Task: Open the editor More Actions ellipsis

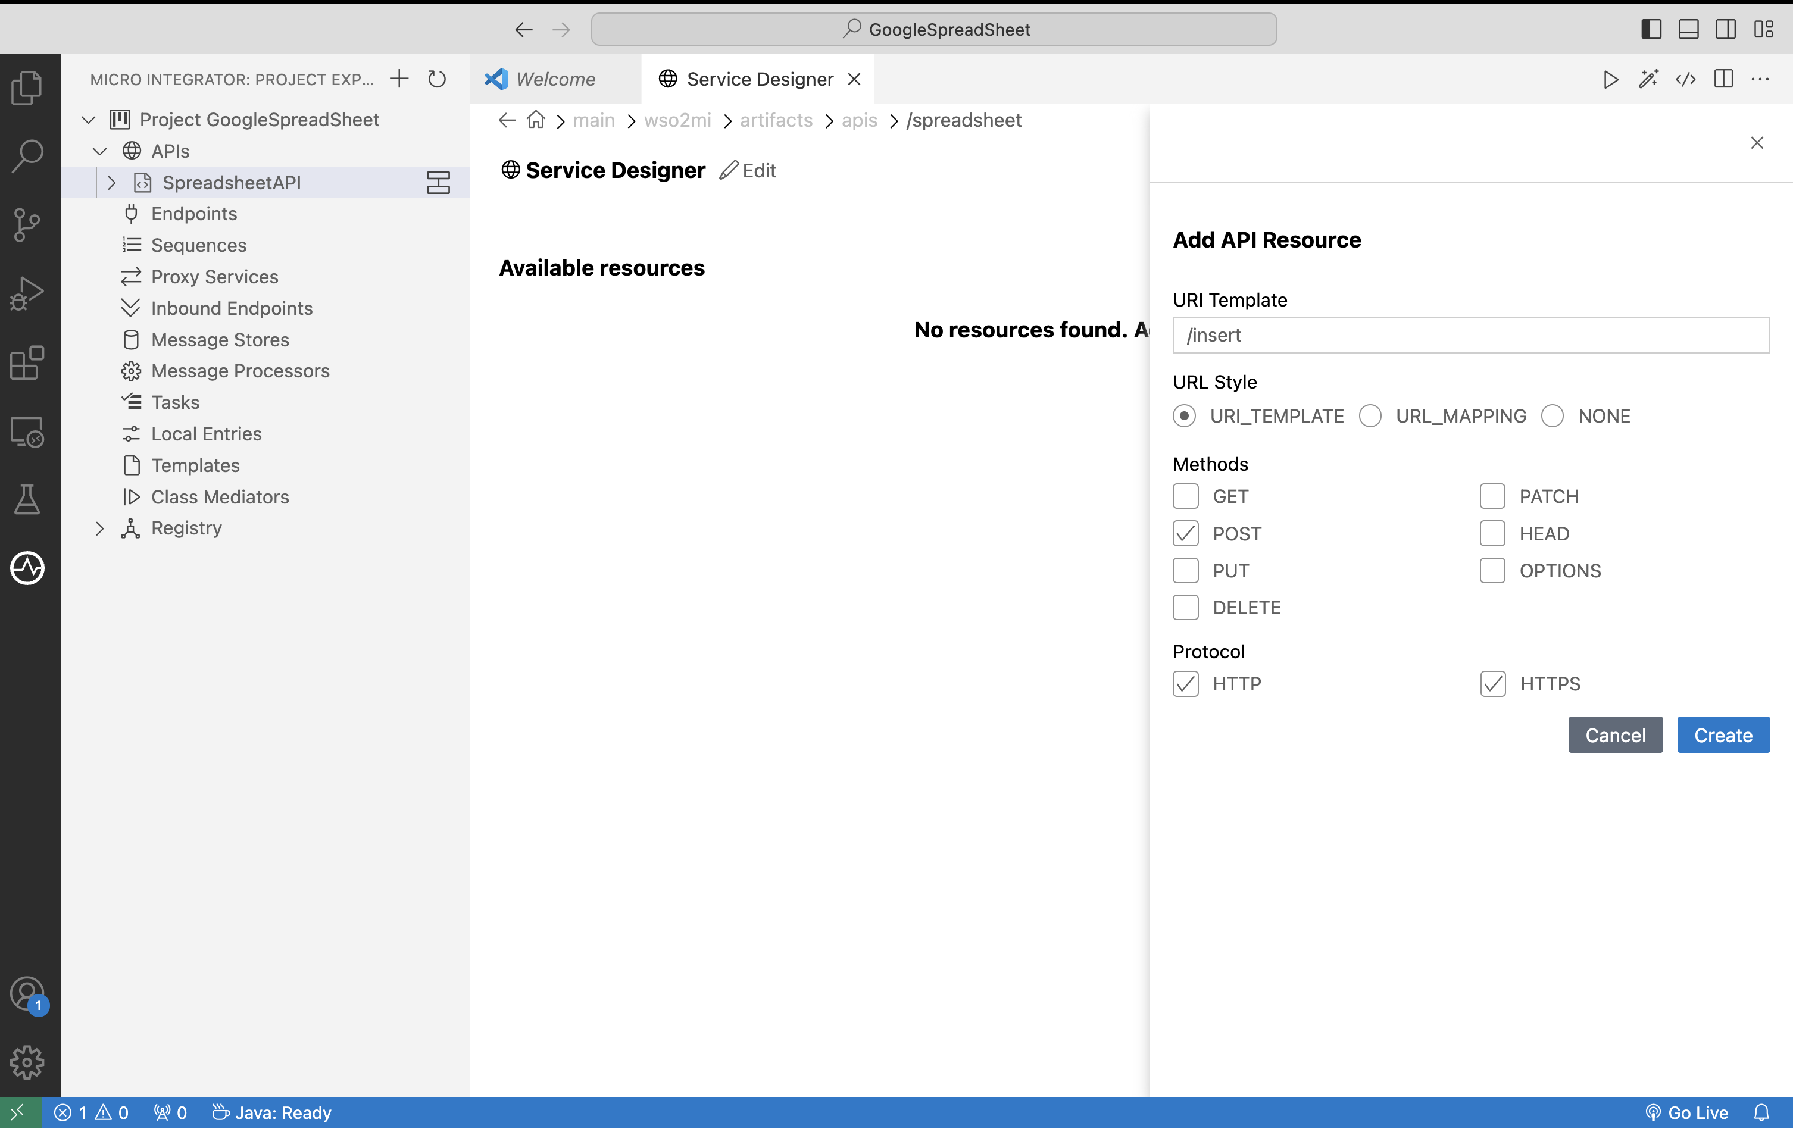Action: coord(1761,79)
